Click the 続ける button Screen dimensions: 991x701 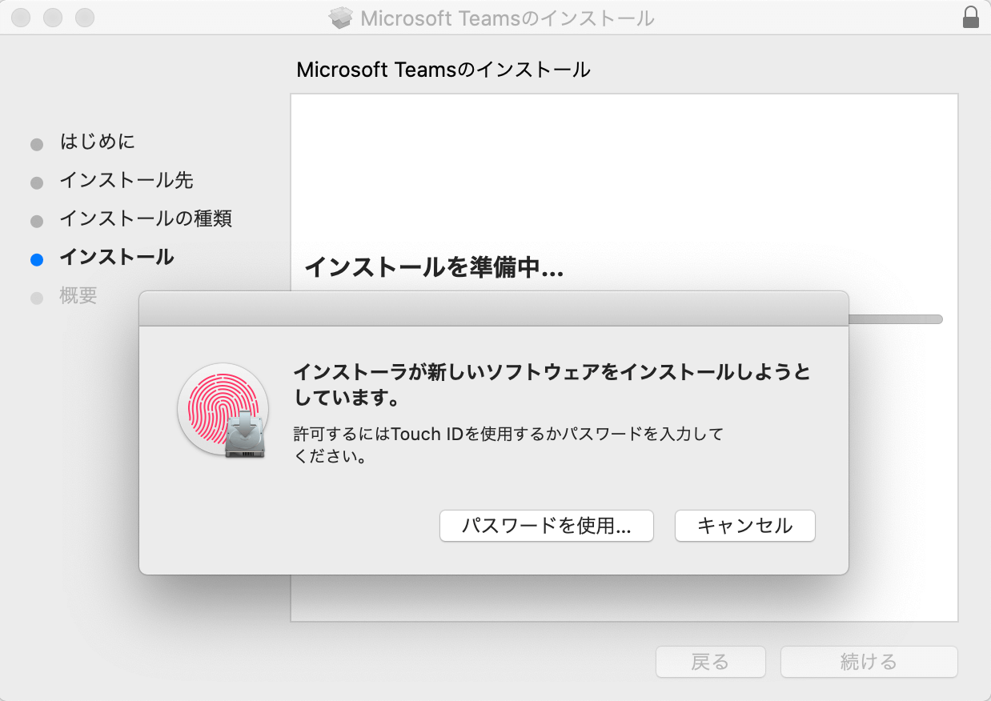[869, 662]
